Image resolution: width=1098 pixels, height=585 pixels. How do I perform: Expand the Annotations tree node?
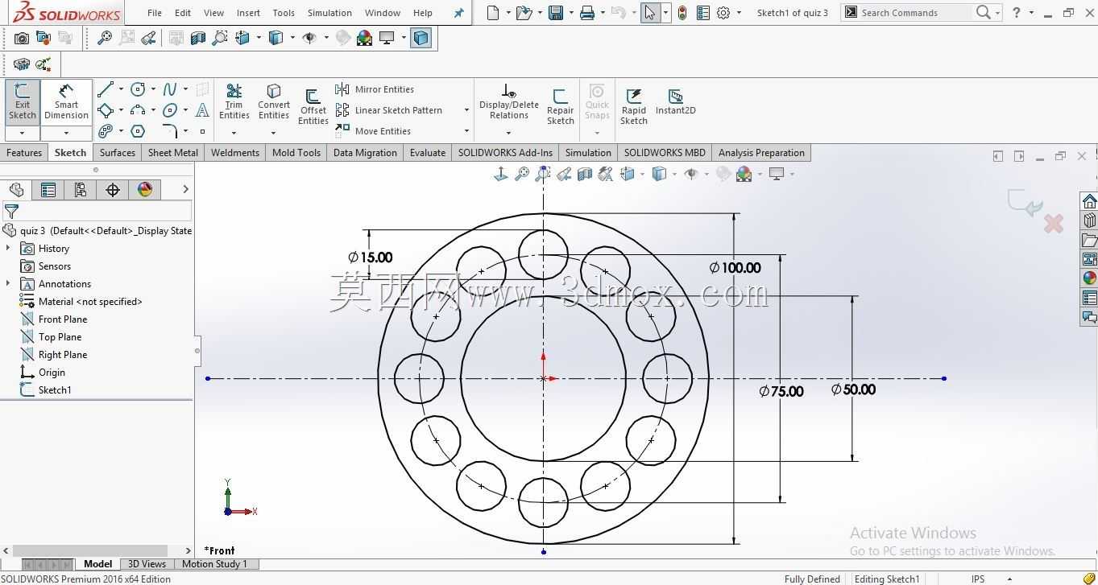[8, 284]
